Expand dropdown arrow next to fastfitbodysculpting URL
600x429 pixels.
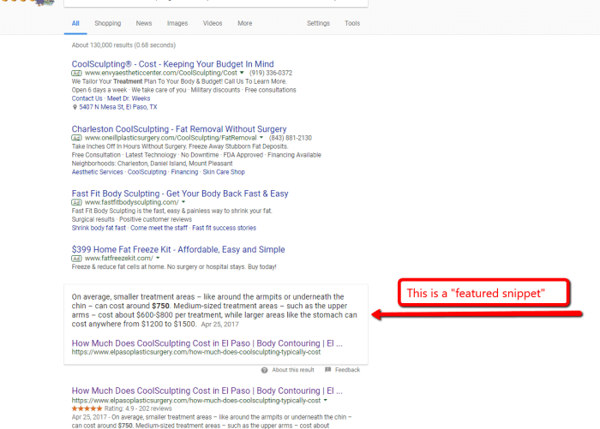[183, 202]
